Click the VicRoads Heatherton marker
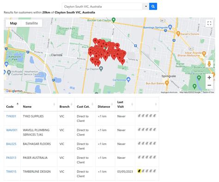Screen dimensions: 219x182 click(9, 72)
